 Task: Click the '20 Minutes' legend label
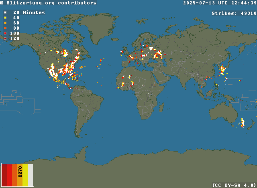[x=29, y=12]
